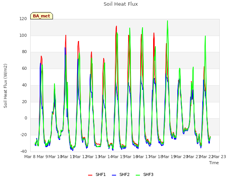
Task: Click the red SHF1 peak on Mar 15
Action: point(116,26)
